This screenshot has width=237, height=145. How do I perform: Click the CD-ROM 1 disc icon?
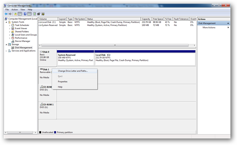click(x=41, y=104)
